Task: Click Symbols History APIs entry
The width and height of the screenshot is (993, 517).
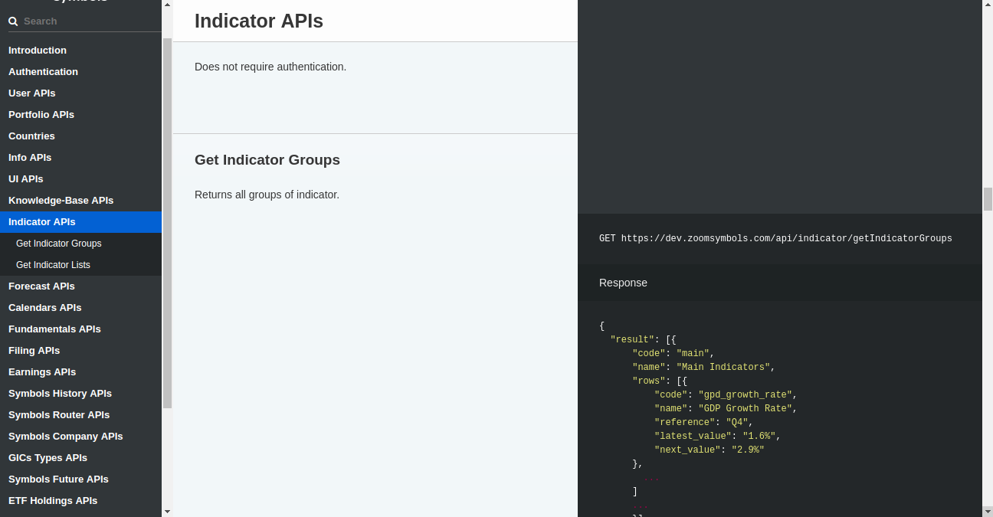Action: pyautogui.click(x=60, y=394)
